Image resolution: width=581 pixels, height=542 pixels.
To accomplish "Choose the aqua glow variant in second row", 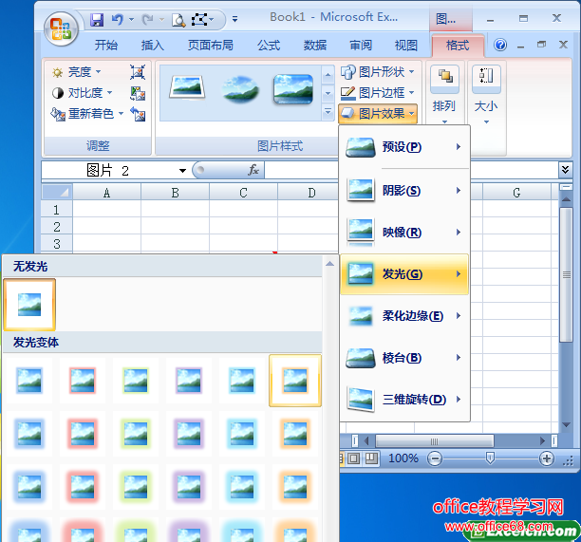I will (241, 434).
